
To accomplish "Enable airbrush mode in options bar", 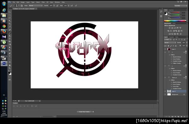I will [72, 6].
